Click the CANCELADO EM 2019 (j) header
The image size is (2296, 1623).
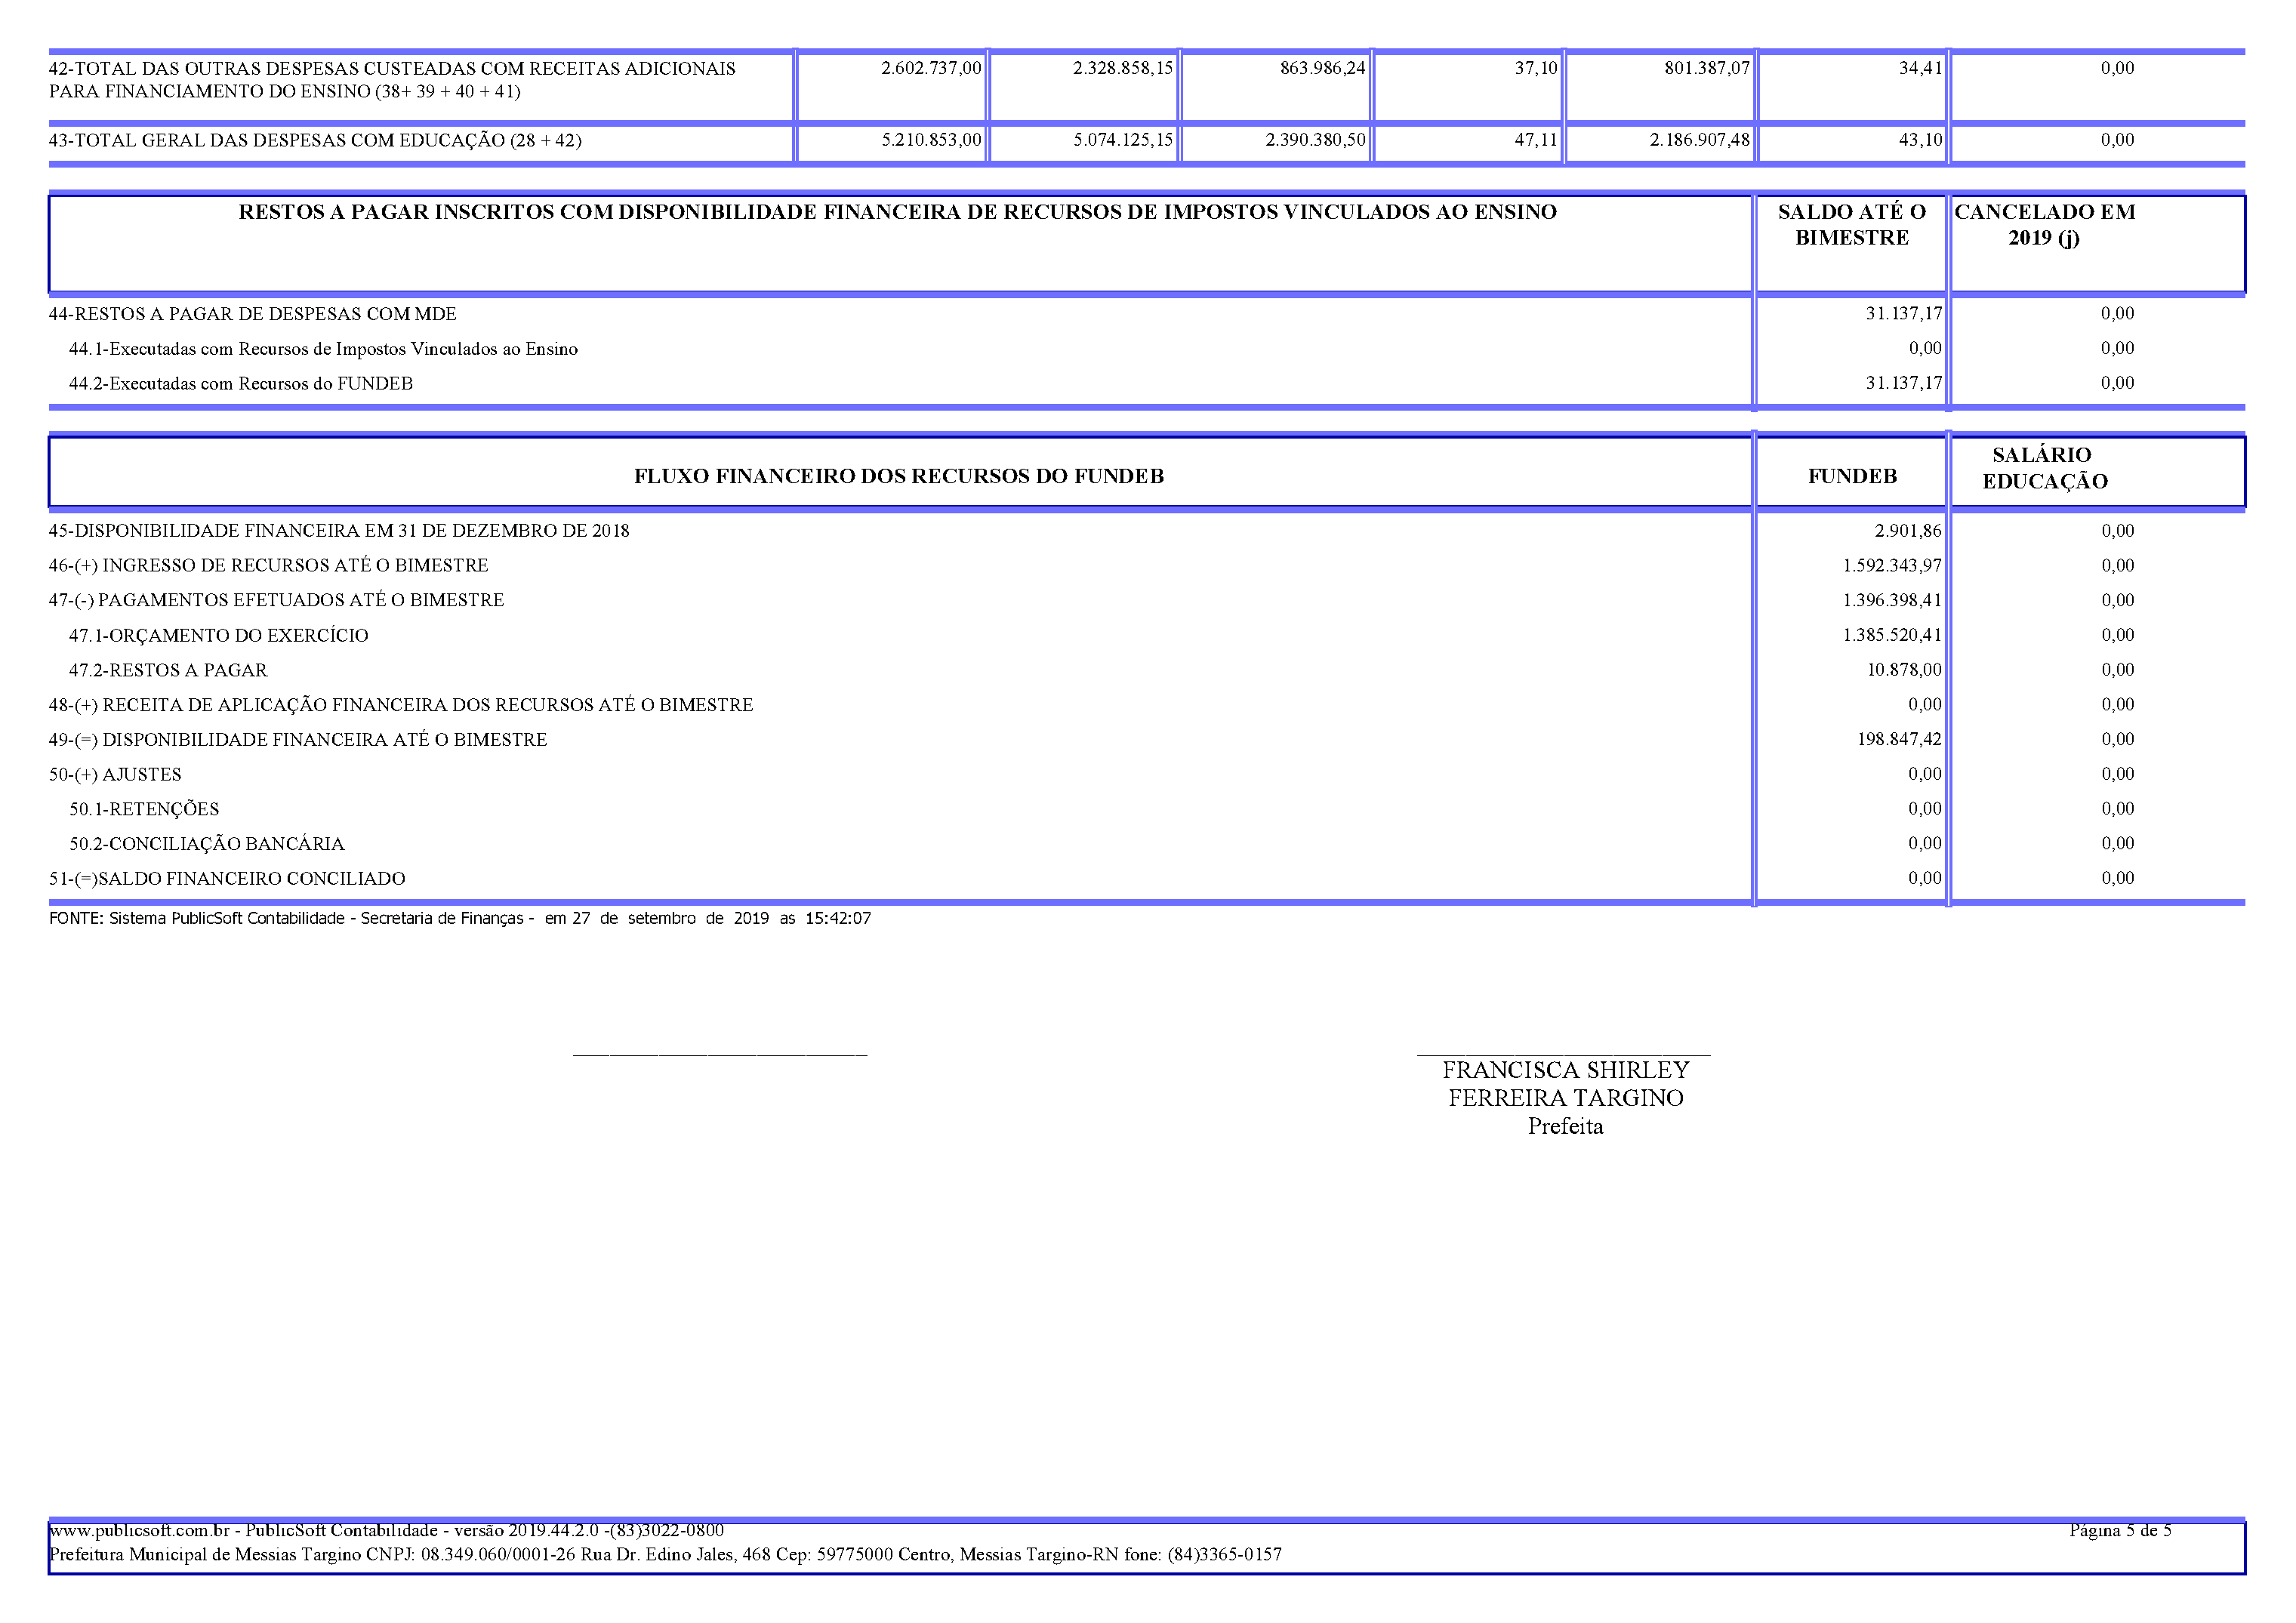(2044, 225)
